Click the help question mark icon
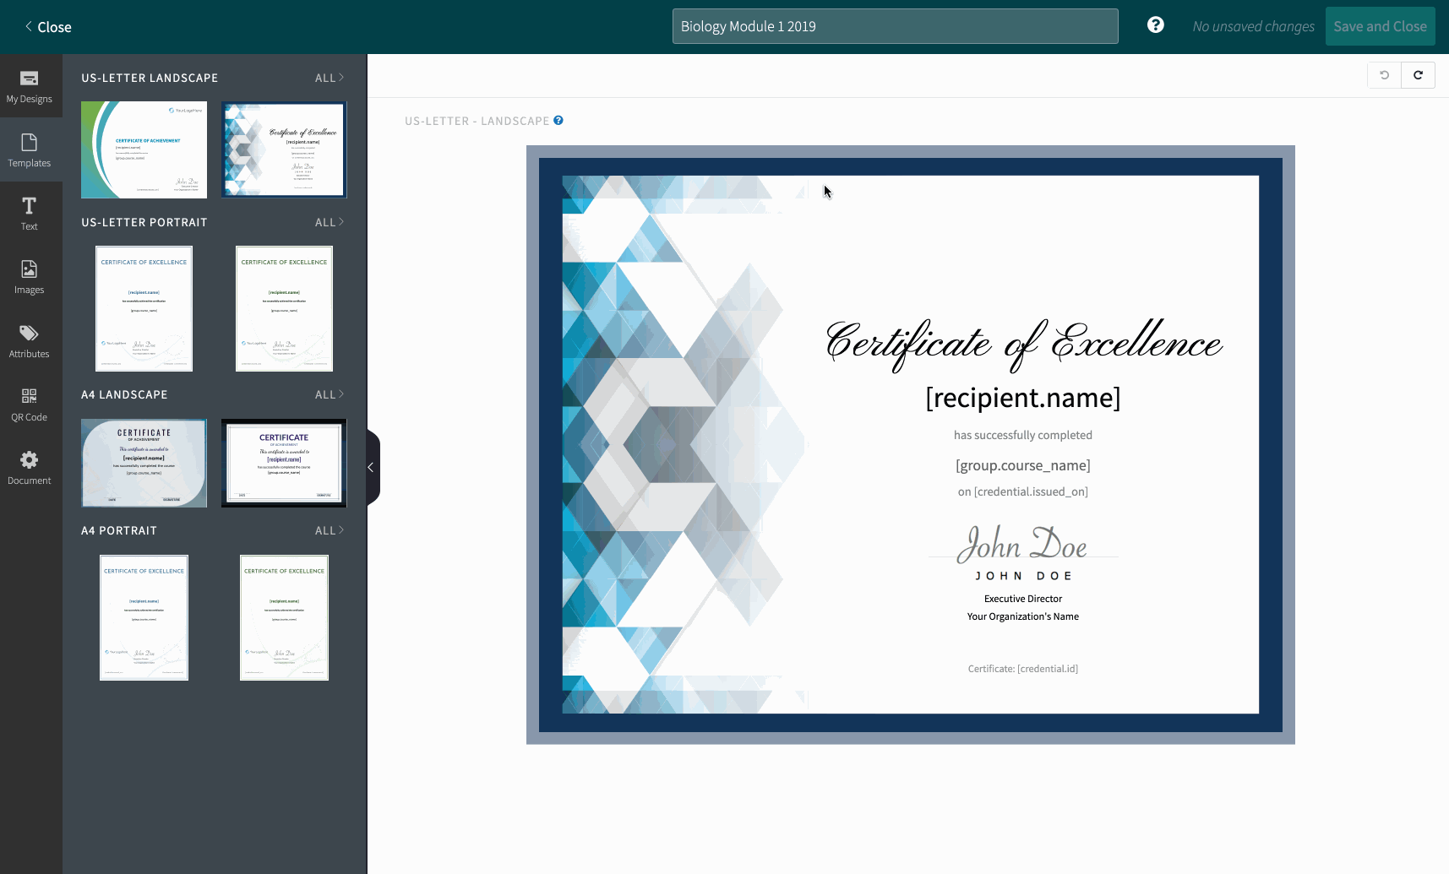This screenshot has width=1449, height=874. (x=1155, y=25)
